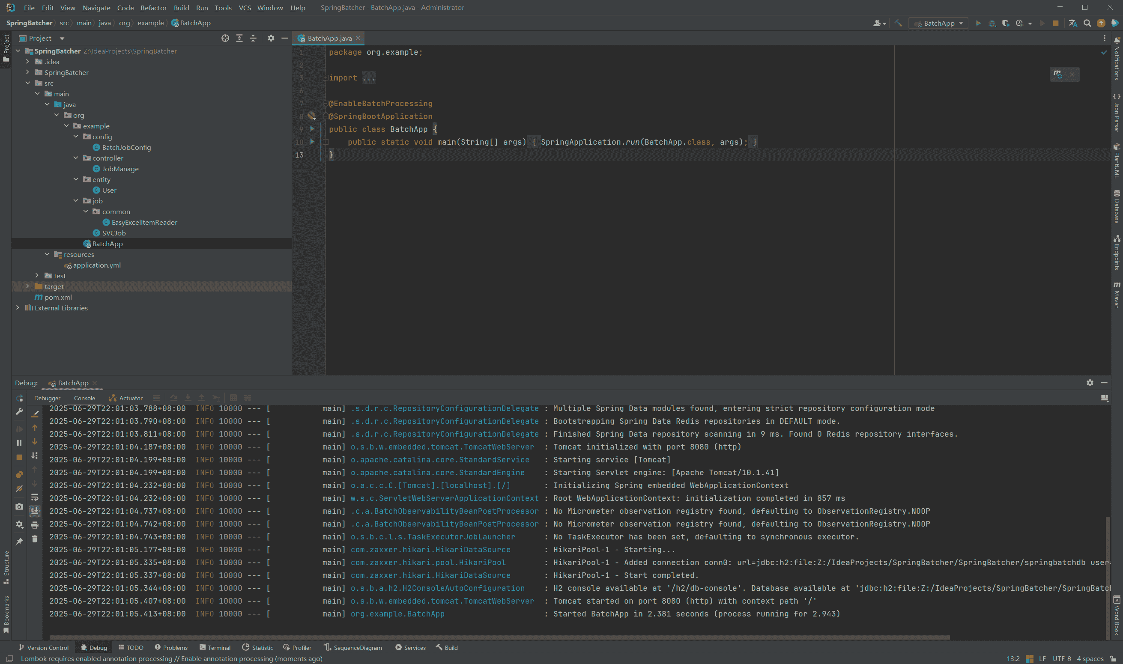Open Services tool window button

coord(410,647)
